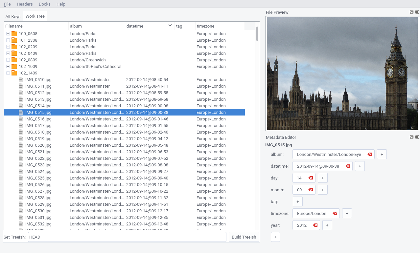The height and width of the screenshot is (253, 420).
Task: Clear the month value 09
Action: click(x=311, y=190)
